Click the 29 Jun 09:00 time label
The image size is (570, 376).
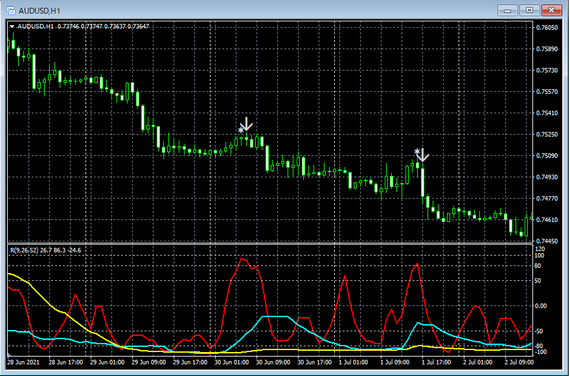(x=149, y=362)
